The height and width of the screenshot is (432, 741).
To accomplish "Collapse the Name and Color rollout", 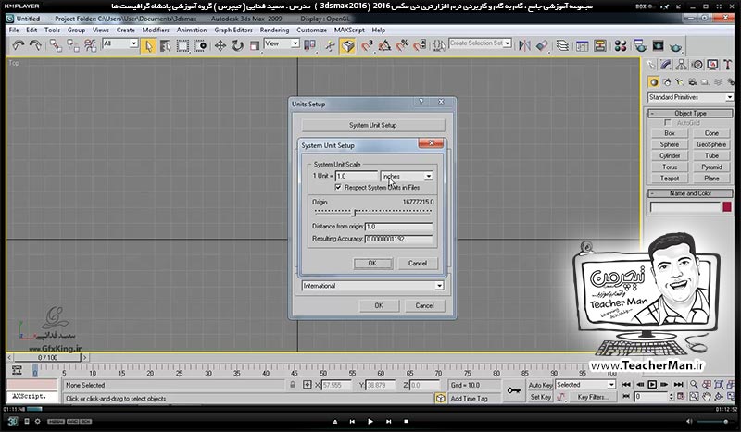I will click(690, 193).
